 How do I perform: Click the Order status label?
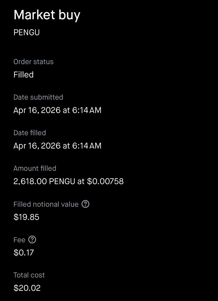tap(33, 62)
